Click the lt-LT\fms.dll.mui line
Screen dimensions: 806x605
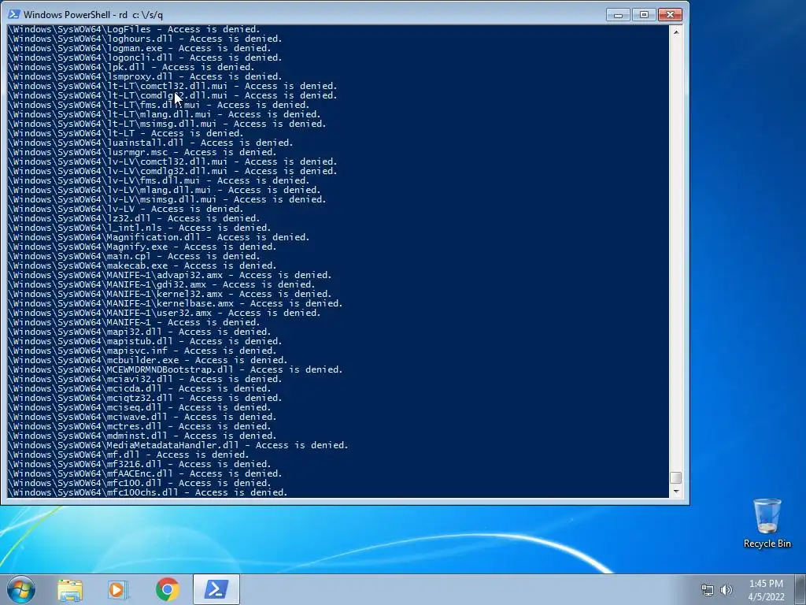click(x=159, y=105)
